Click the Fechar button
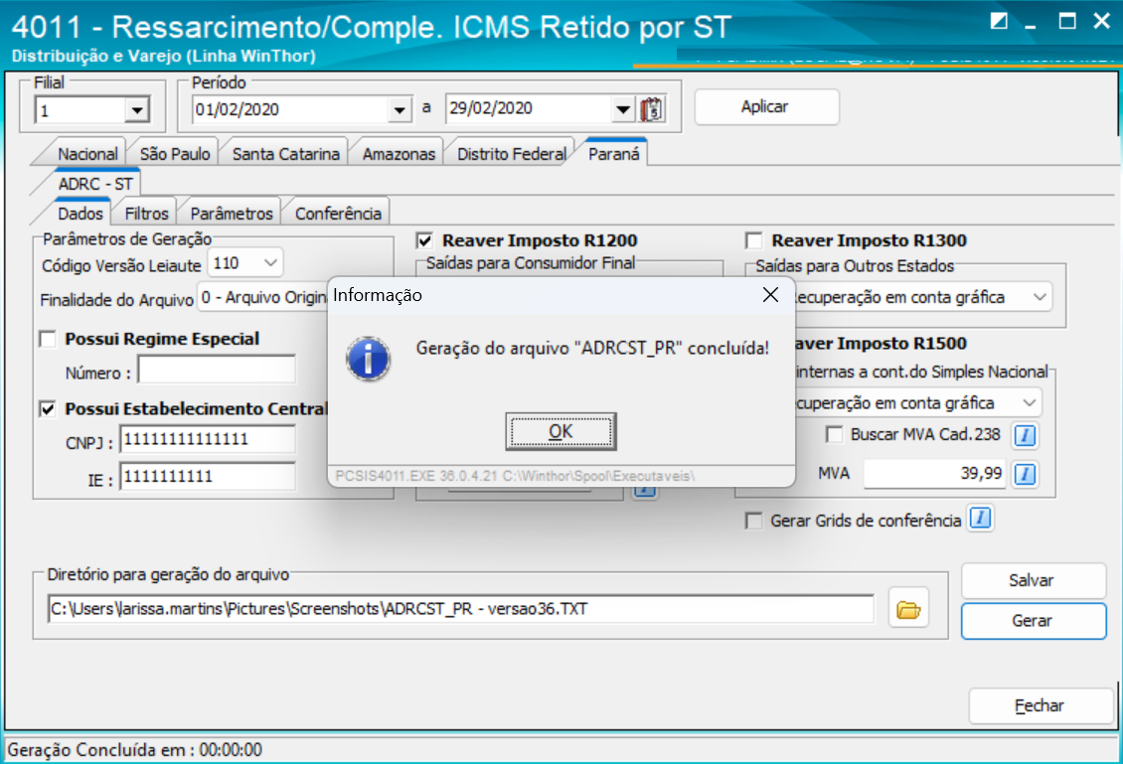This screenshot has height=764, width=1123. coord(1040,706)
